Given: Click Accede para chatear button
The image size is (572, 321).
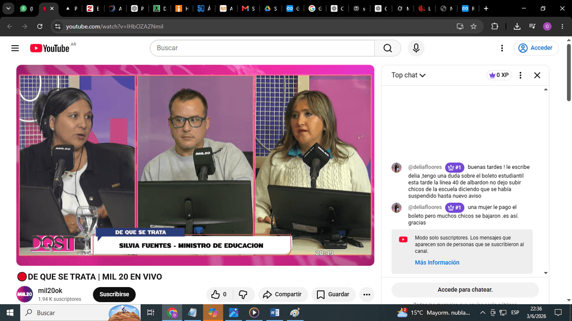Looking at the screenshot, I should (465, 290).
